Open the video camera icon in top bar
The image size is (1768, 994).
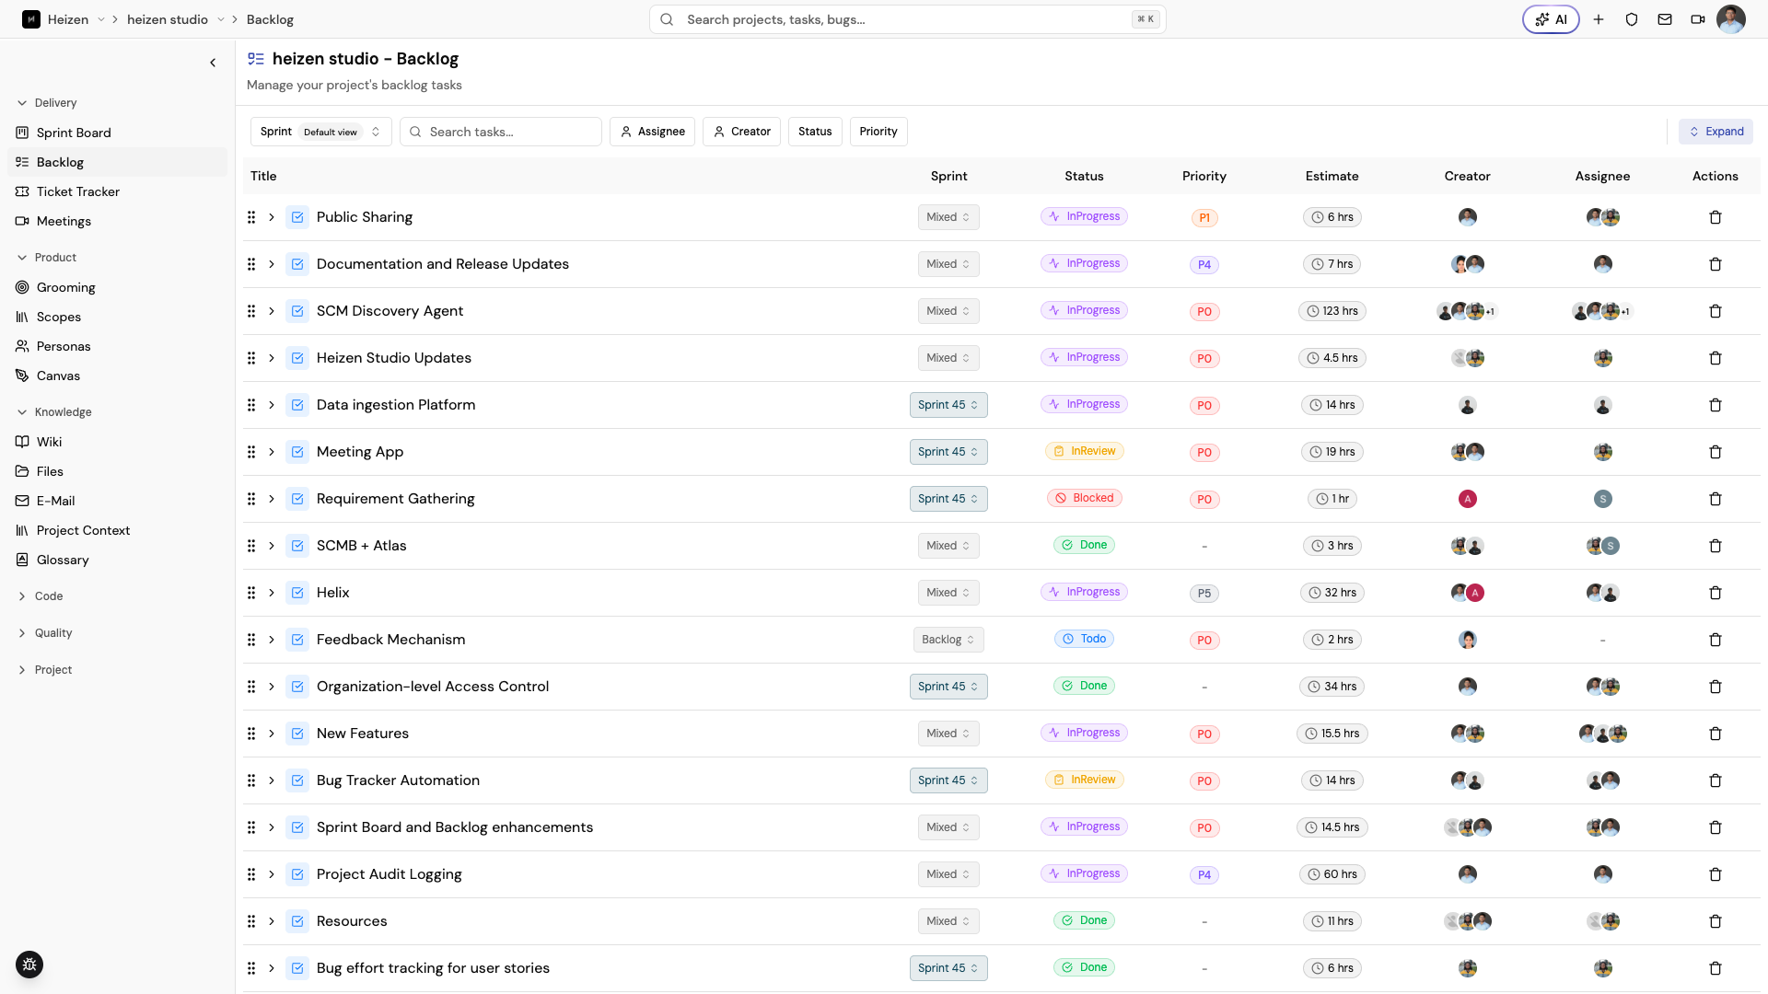tap(1698, 19)
